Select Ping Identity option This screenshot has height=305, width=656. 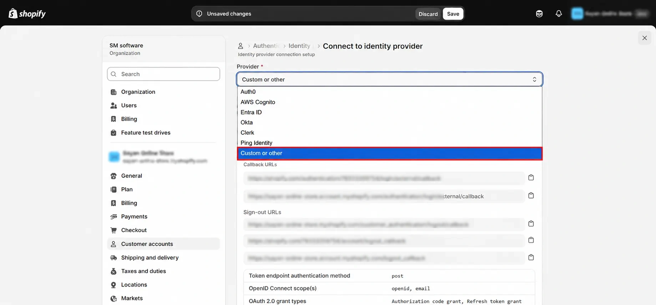click(x=389, y=143)
